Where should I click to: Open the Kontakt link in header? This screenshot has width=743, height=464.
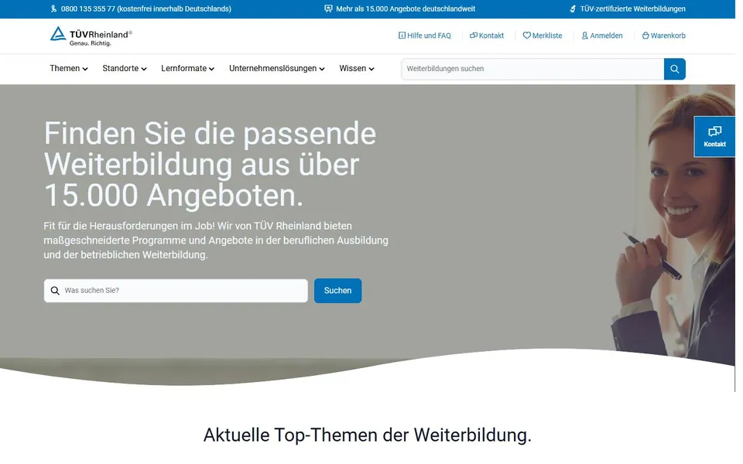tap(487, 36)
